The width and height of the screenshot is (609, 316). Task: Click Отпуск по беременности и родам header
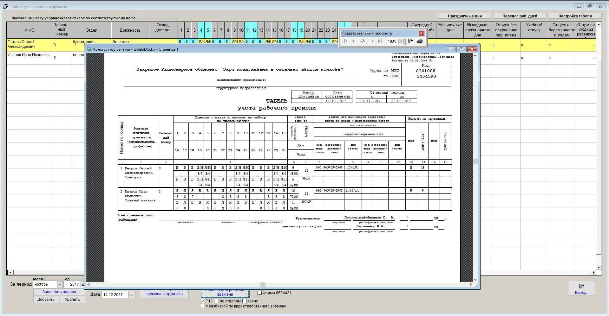(562, 30)
